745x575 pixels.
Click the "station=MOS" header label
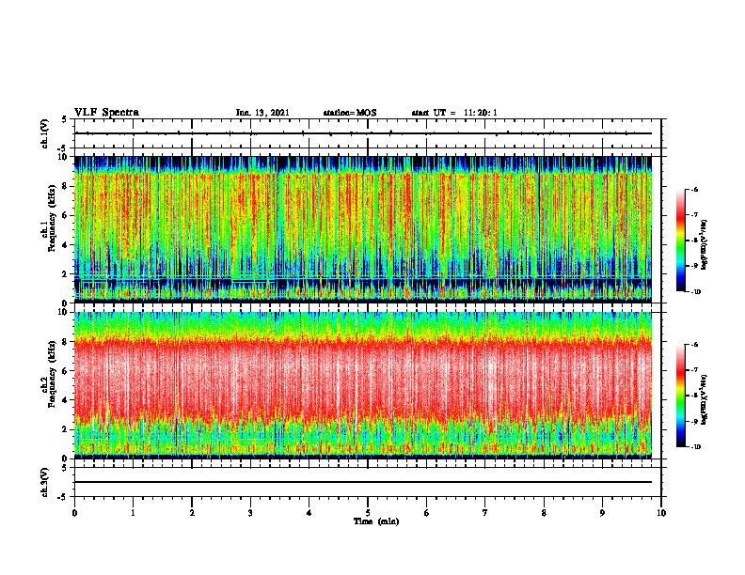click(350, 113)
